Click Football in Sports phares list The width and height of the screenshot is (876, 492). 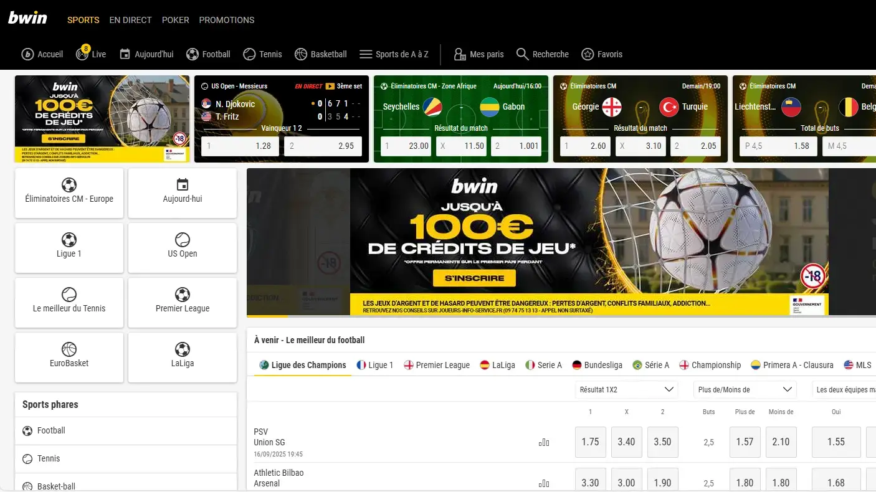tap(126, 430)
